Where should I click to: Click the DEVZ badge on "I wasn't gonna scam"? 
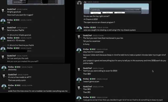93,79
